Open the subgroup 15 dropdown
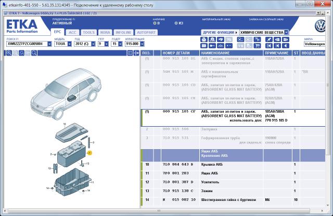 click(x=120, y=44)
